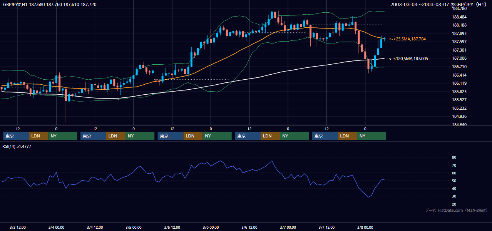Click RSI scale value 40
Viewport: 492px width, 231px height.
tap(454, 188)
